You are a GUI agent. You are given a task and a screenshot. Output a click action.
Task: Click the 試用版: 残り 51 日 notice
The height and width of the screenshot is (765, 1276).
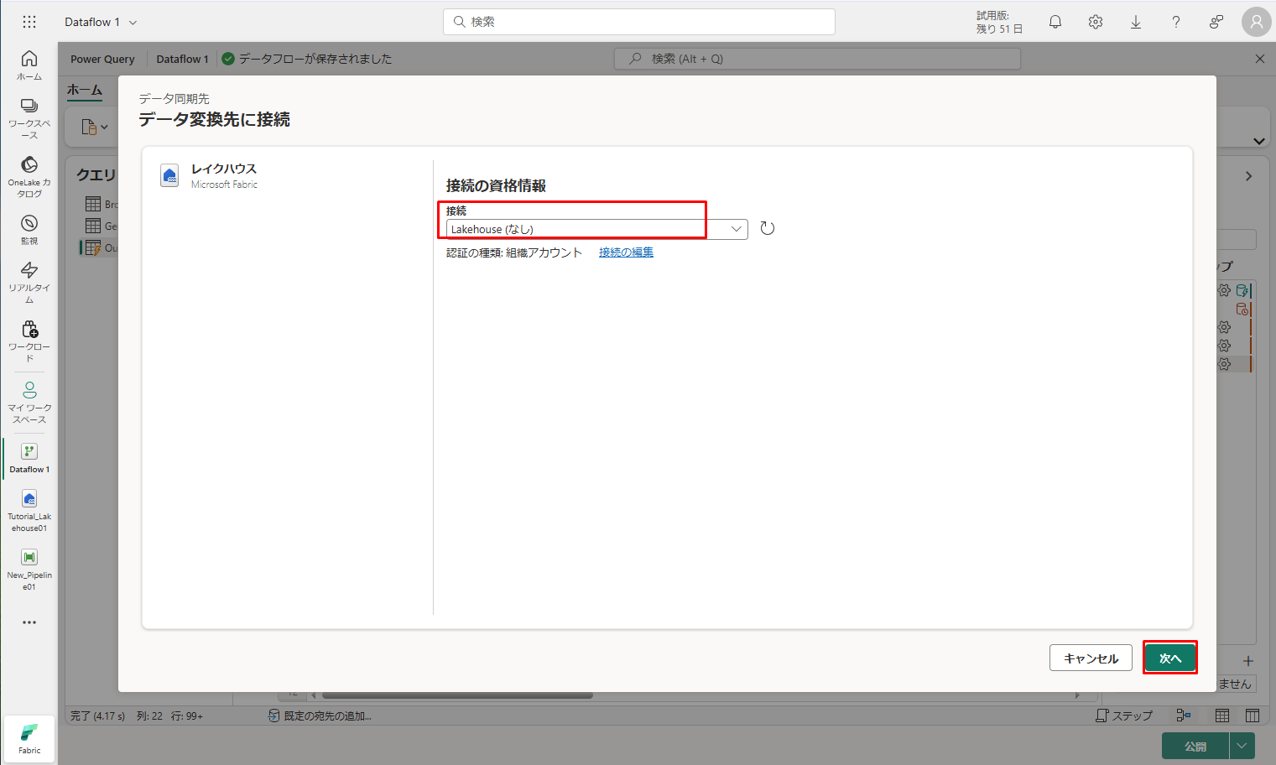point(999,22)
